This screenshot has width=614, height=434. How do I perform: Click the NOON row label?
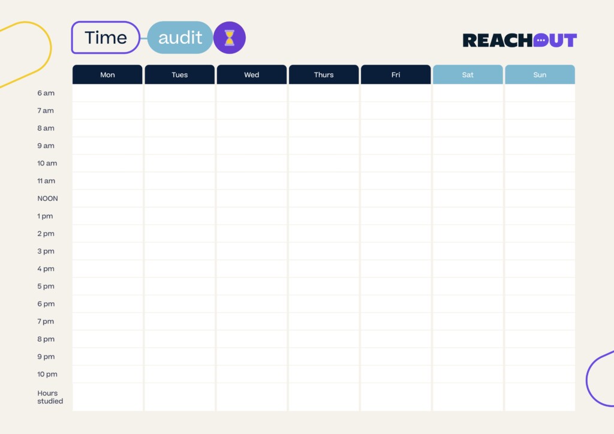point(47,198)
